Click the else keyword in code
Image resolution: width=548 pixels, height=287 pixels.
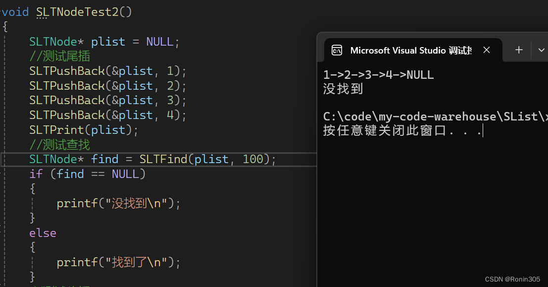[x=43, y=233]
